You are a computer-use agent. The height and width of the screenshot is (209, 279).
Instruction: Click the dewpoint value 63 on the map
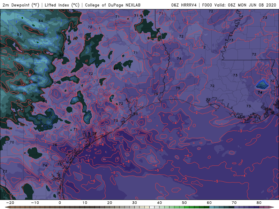pyautogui.click(x=20, y=34)
